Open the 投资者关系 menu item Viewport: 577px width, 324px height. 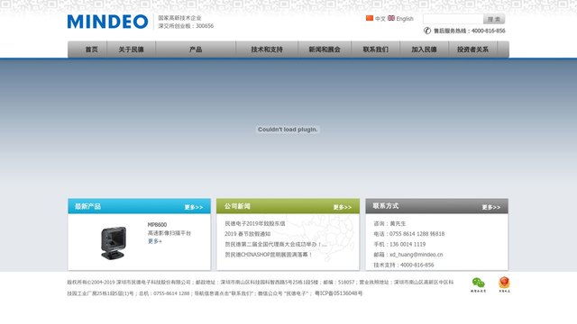pos(472,49)
